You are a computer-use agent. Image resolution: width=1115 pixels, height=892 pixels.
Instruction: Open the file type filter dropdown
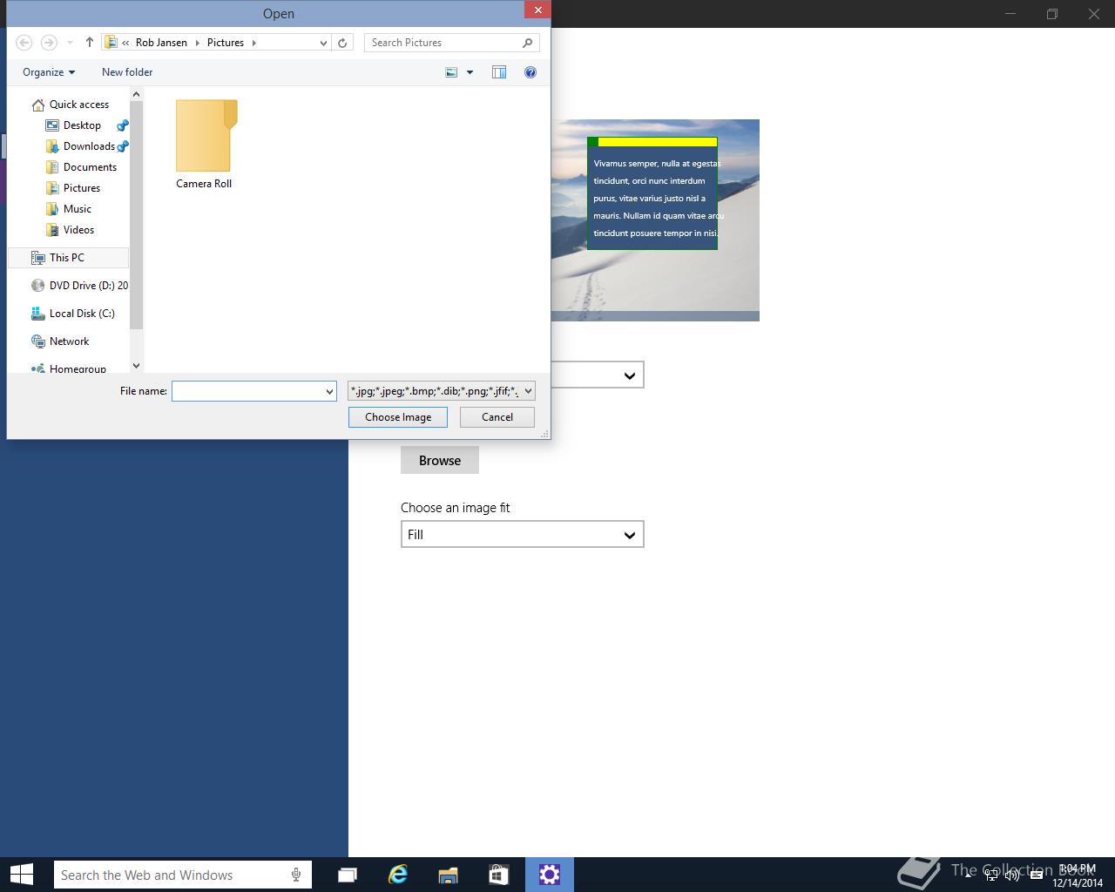click(x=441, y=391)
